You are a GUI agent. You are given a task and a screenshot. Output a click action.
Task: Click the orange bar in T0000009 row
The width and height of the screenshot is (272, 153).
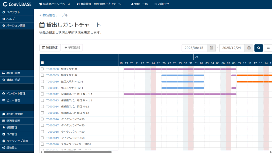click(254, 75)
